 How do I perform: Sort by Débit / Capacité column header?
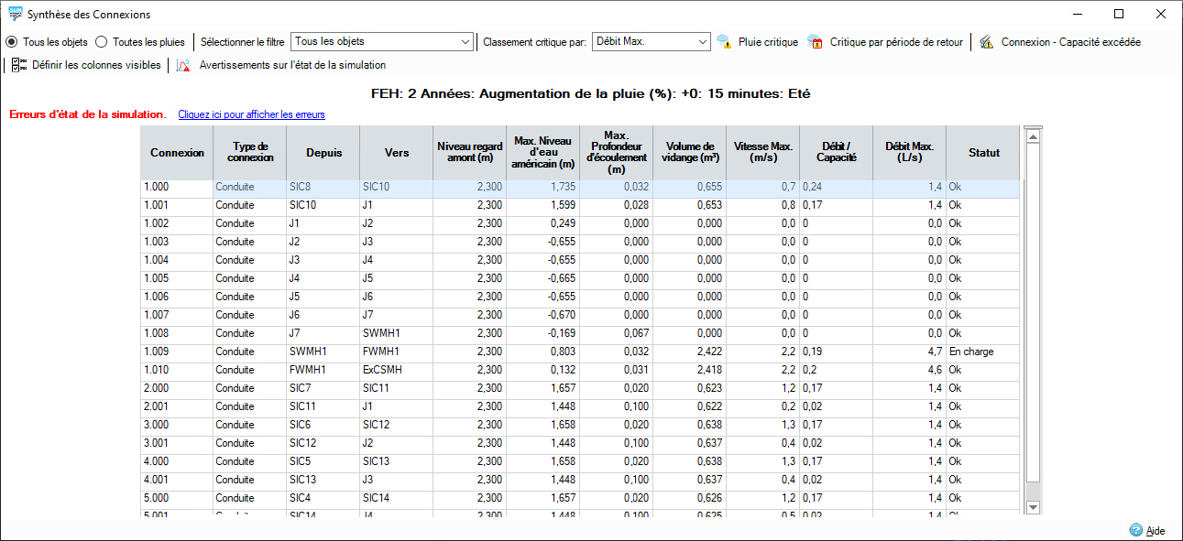click(x=837, y=153)
